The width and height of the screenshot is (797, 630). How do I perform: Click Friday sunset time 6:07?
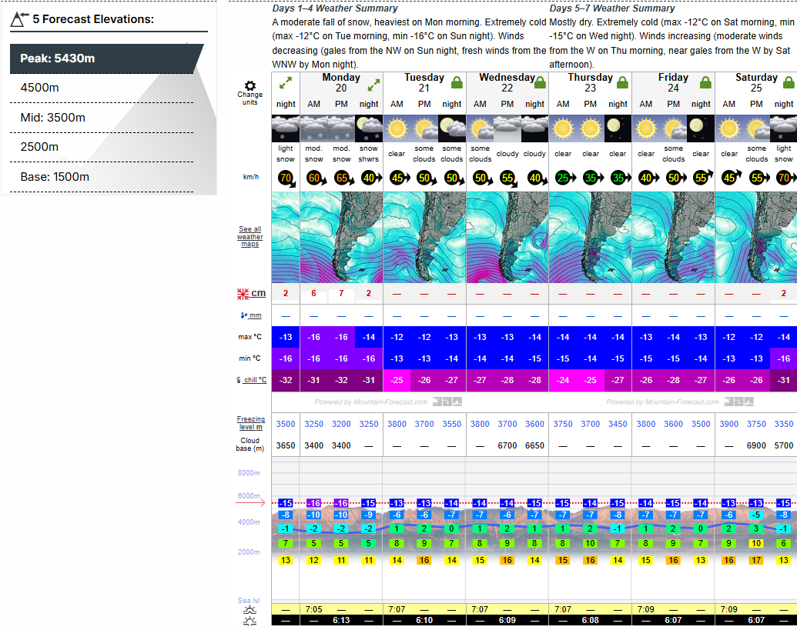[673, 620]
